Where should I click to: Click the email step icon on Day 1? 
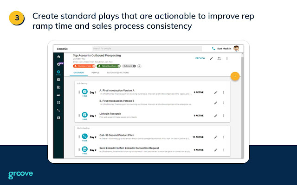pos(84,92)
